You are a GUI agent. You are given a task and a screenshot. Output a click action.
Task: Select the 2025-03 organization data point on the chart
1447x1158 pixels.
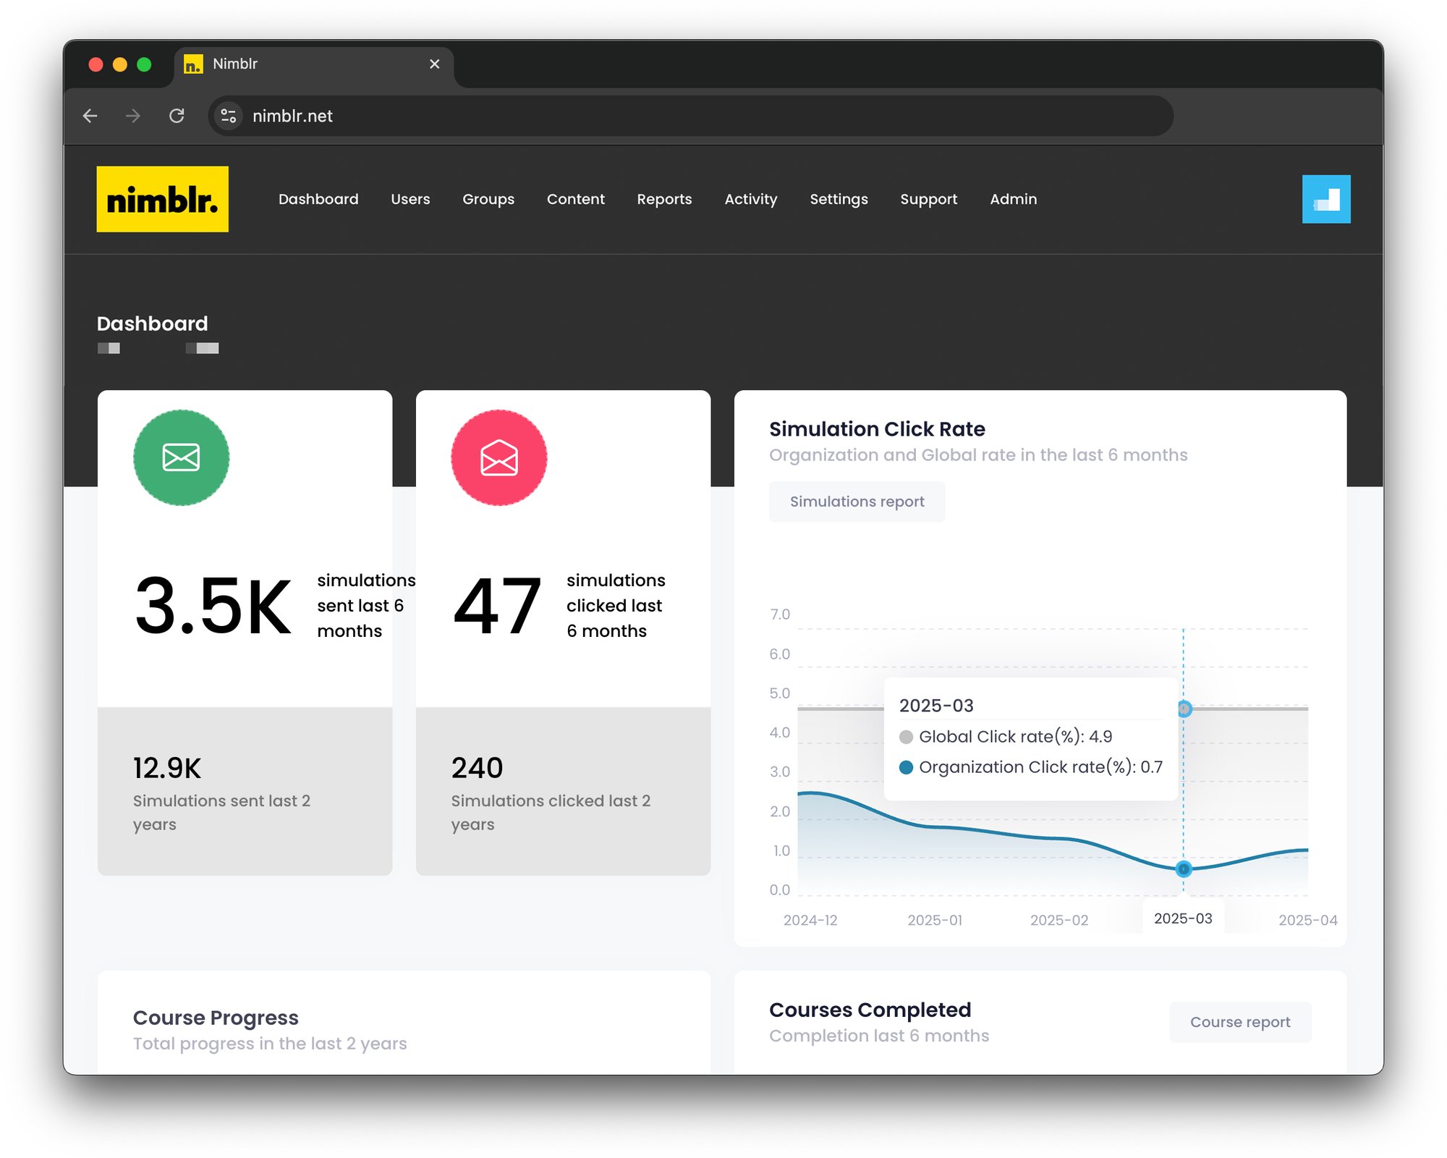[x=1183, y=869]
